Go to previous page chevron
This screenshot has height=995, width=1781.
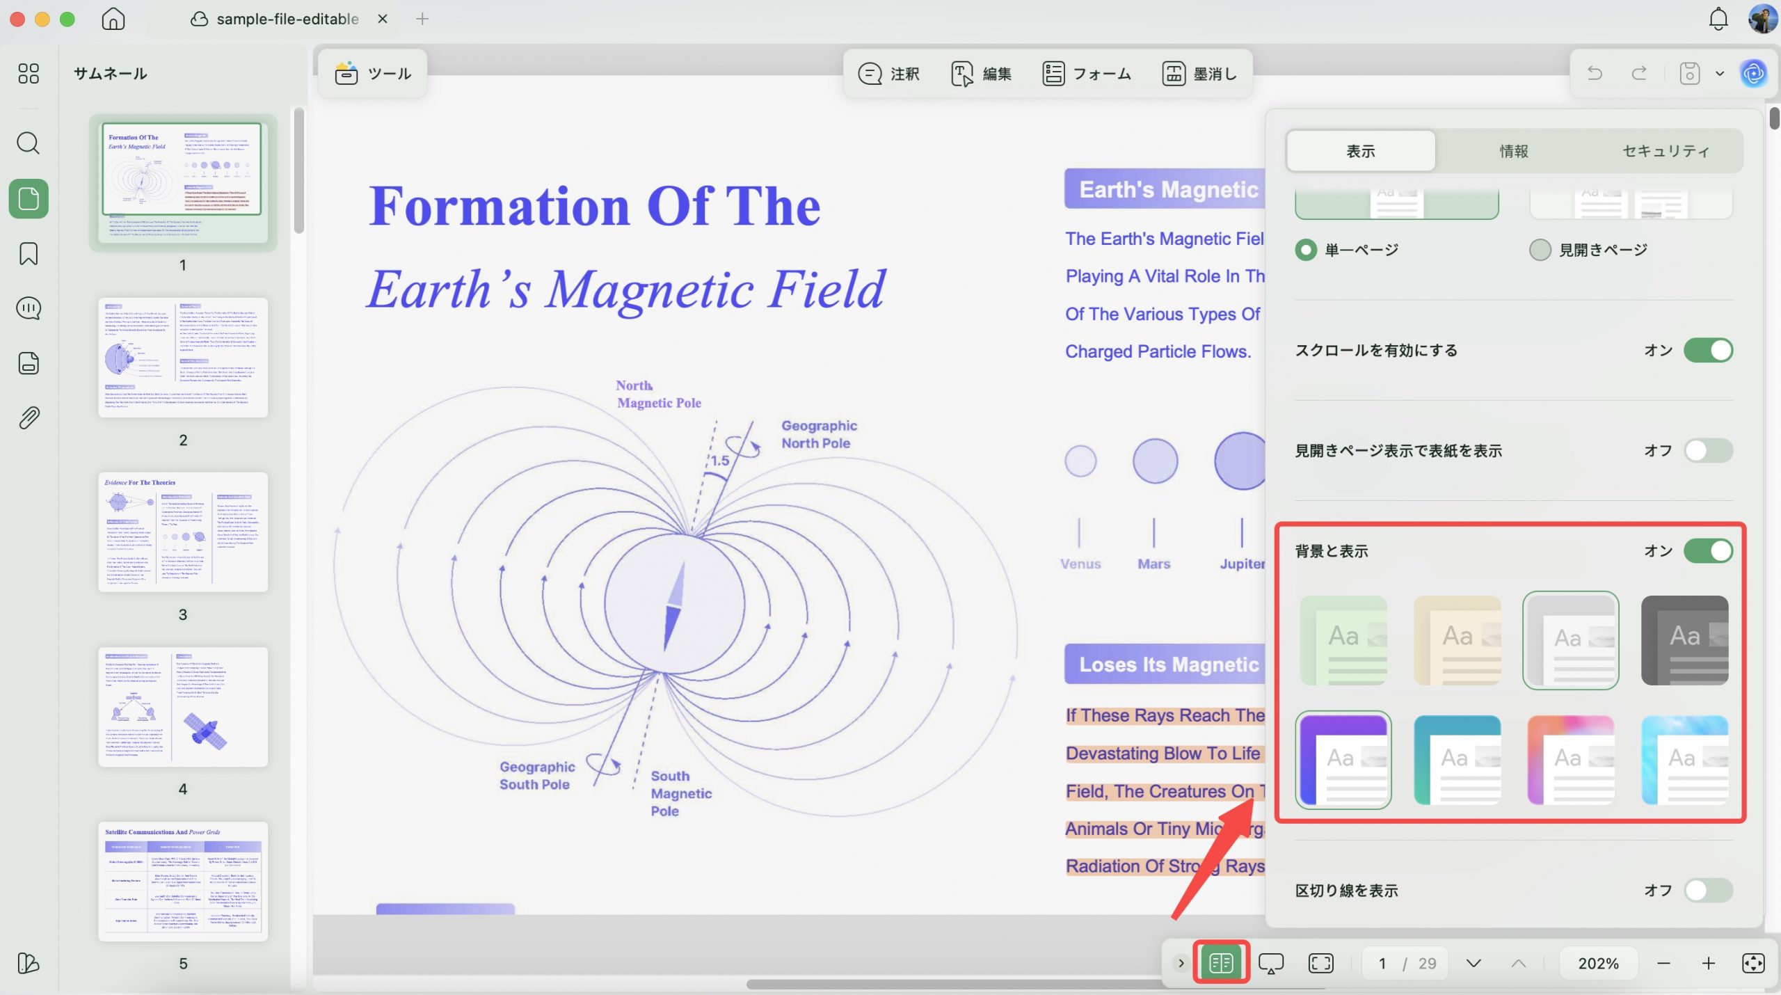1519,963
